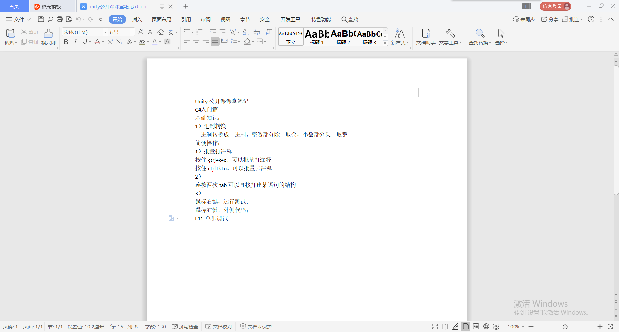
Task: Switch to the 审阅 tab
Action: tap(206, 19)
